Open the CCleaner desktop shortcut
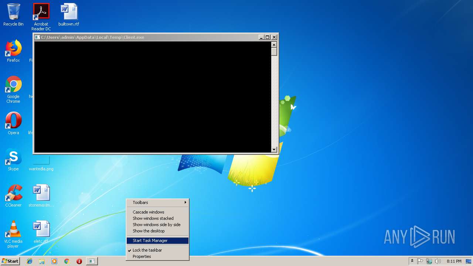The image size is (473, 266). pyautogui.click(x=13, y=196)
